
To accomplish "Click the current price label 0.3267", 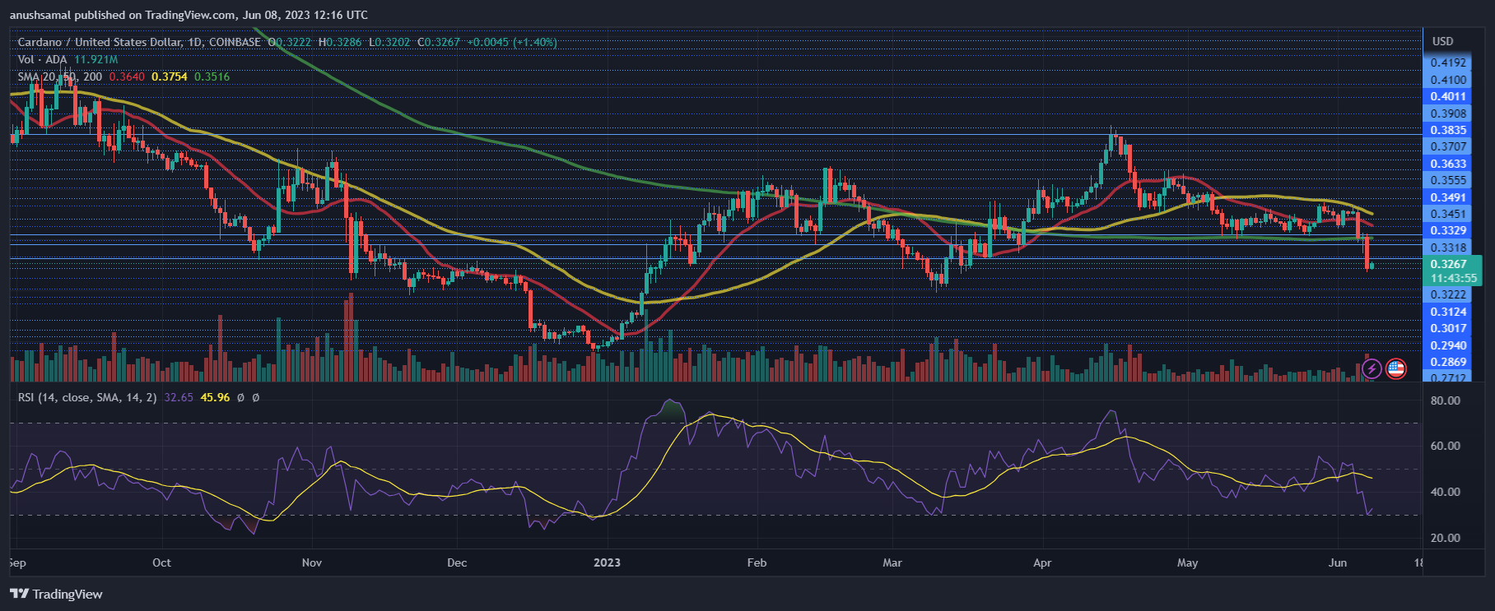I will pos(1448,264).
